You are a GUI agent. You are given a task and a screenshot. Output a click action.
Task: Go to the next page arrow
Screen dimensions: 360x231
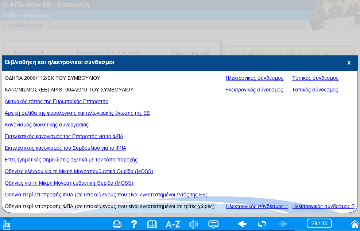[283, 224]
